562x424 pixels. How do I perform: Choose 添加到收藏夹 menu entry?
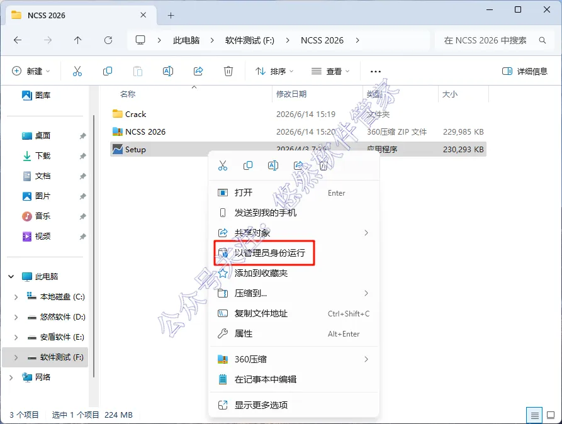[294, 273]
